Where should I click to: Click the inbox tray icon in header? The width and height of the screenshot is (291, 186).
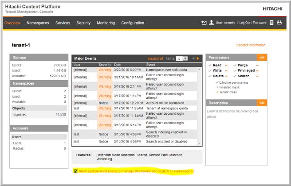[279, 23]
